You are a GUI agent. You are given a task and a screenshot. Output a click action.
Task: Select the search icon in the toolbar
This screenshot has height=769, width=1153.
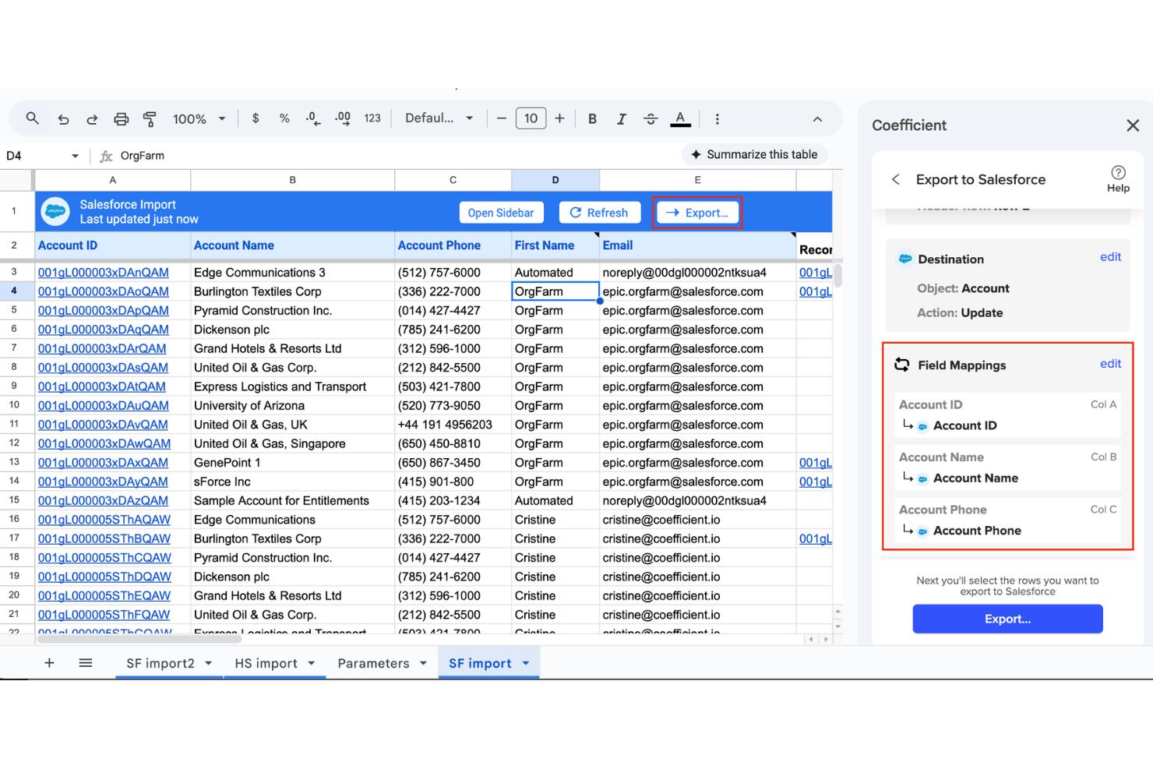click(32, 118)
